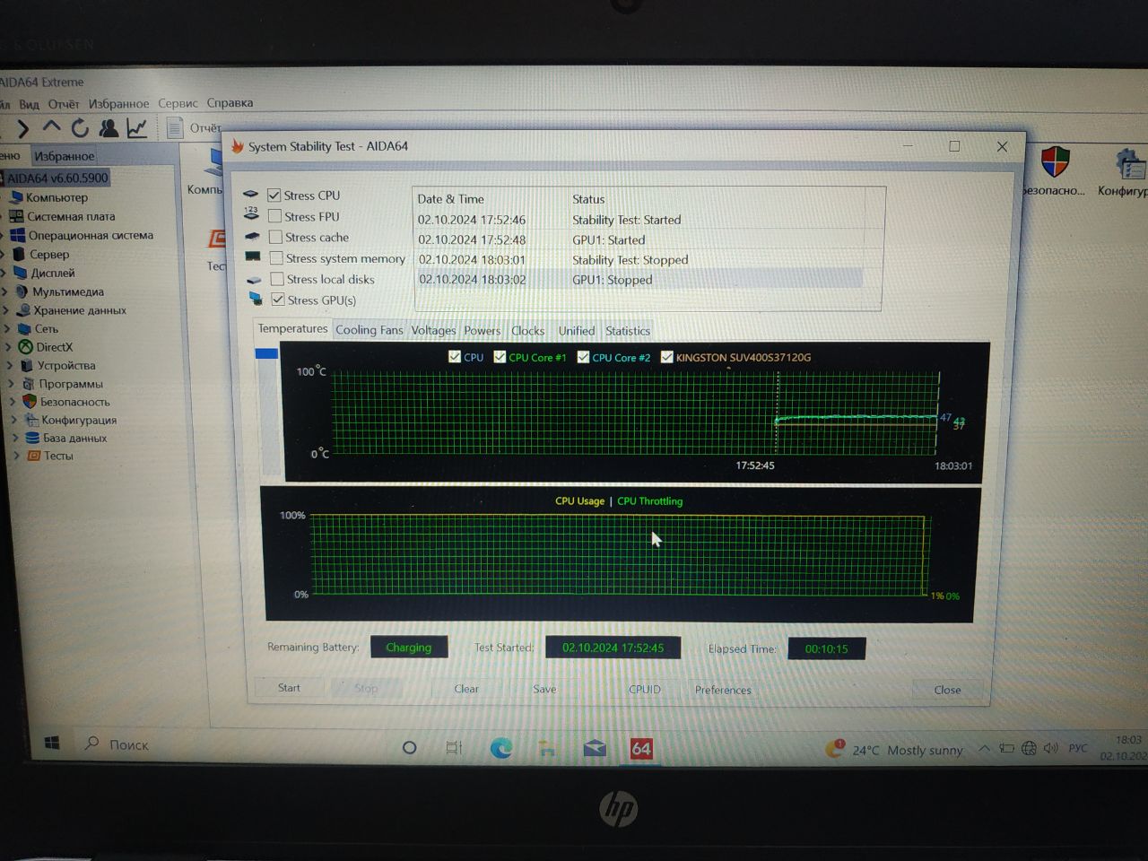Image resolution: width=1148 pixels, height=861 pixels.
Task: Uncheck Stress GPU(s) checkbox
Action: coord(278,300)
